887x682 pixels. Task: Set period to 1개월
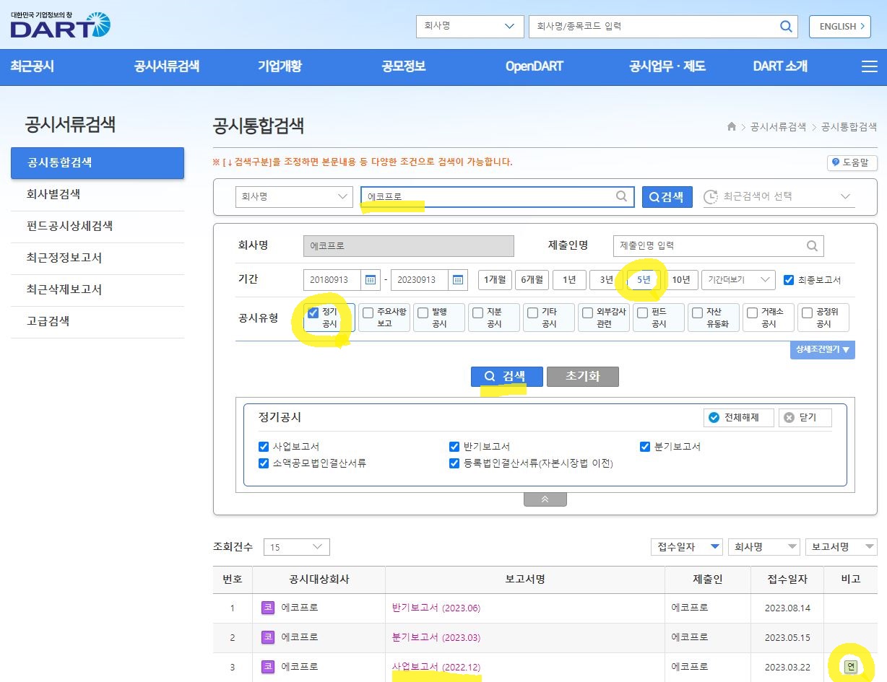coord(495,280)
